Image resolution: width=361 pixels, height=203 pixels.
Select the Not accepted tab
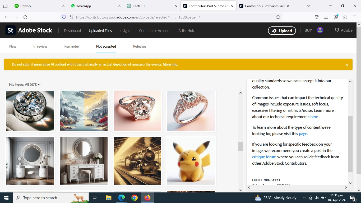(106, 46)
